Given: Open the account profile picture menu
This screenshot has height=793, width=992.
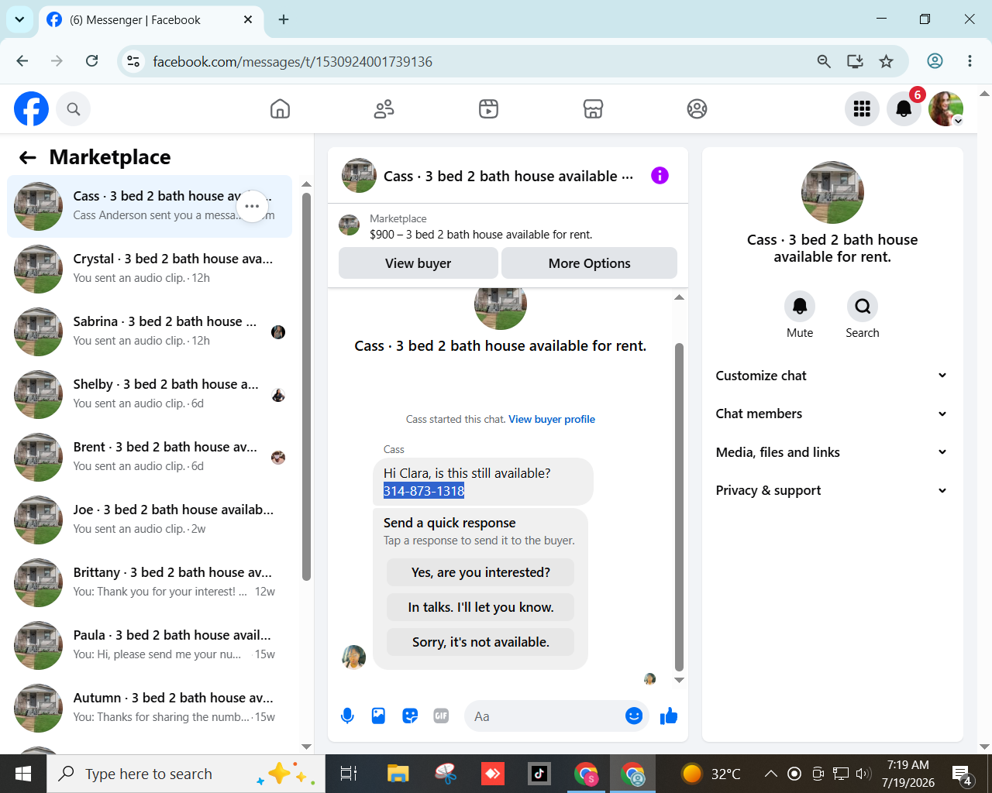Looking at the screenshot, I should click(x=945, y=109).
